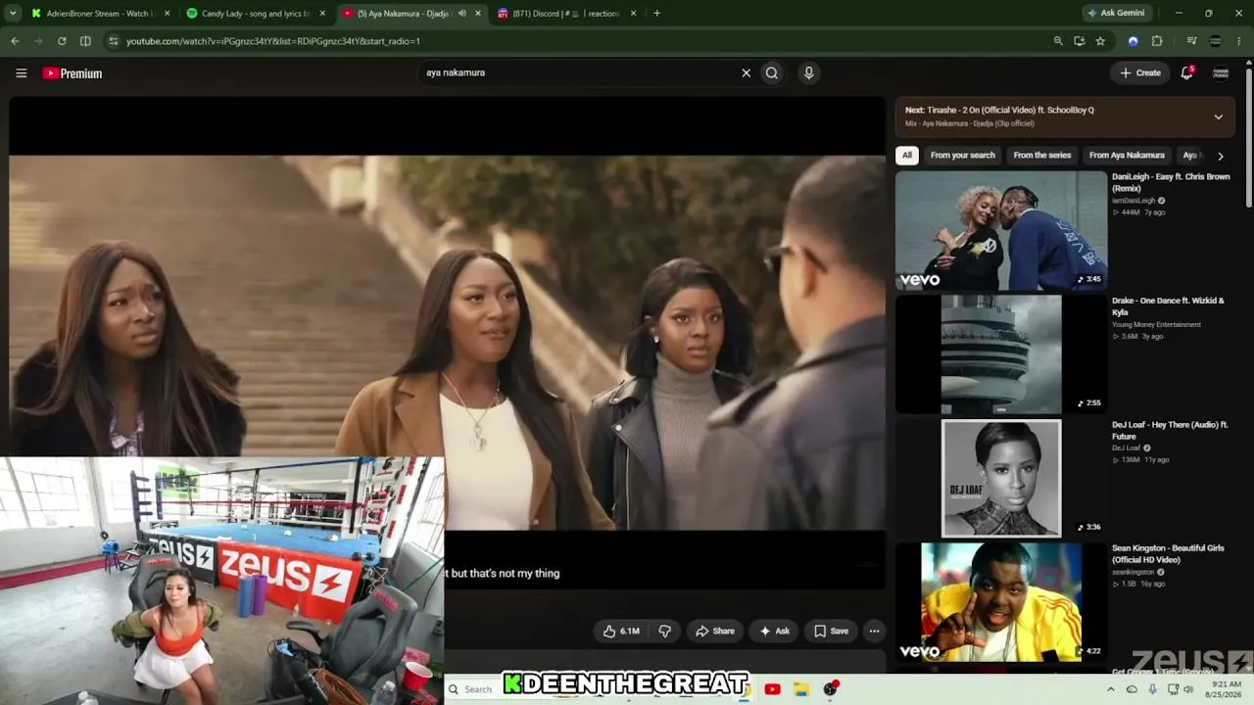Switch to the AdrienBroner Stream tab
1254x705 pixels.
pos(98,14)
